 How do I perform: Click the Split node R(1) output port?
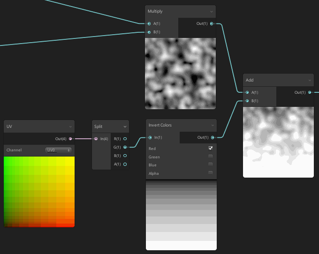125,139
